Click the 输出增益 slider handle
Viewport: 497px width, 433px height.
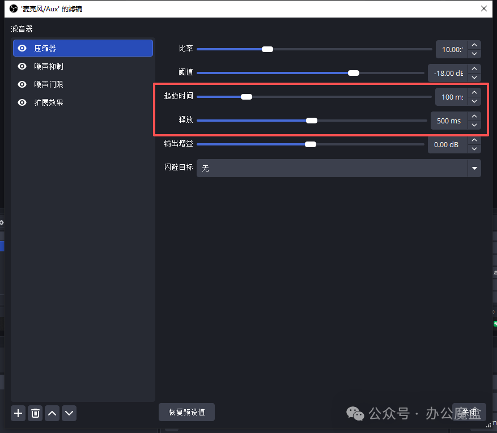pyautogui.click(x=311, y=144)
